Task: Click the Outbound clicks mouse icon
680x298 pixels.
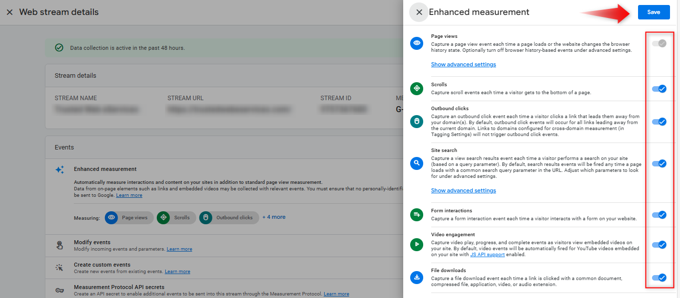Action: [416, 122]
